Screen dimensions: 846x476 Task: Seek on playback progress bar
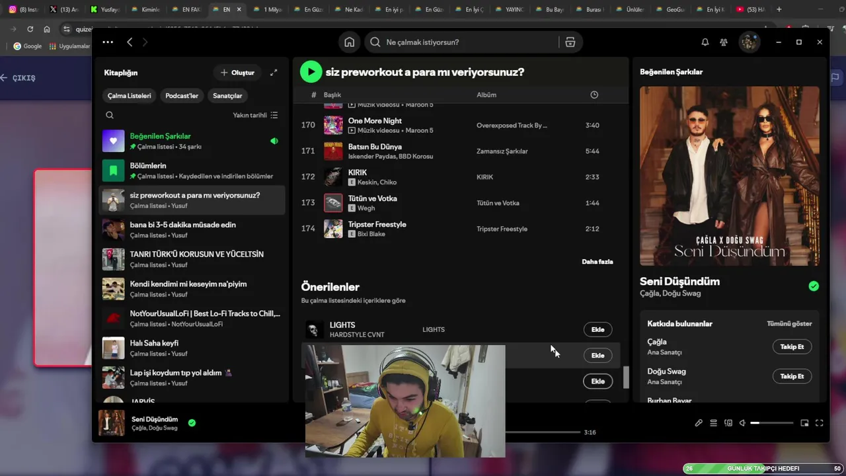(543, 432)
